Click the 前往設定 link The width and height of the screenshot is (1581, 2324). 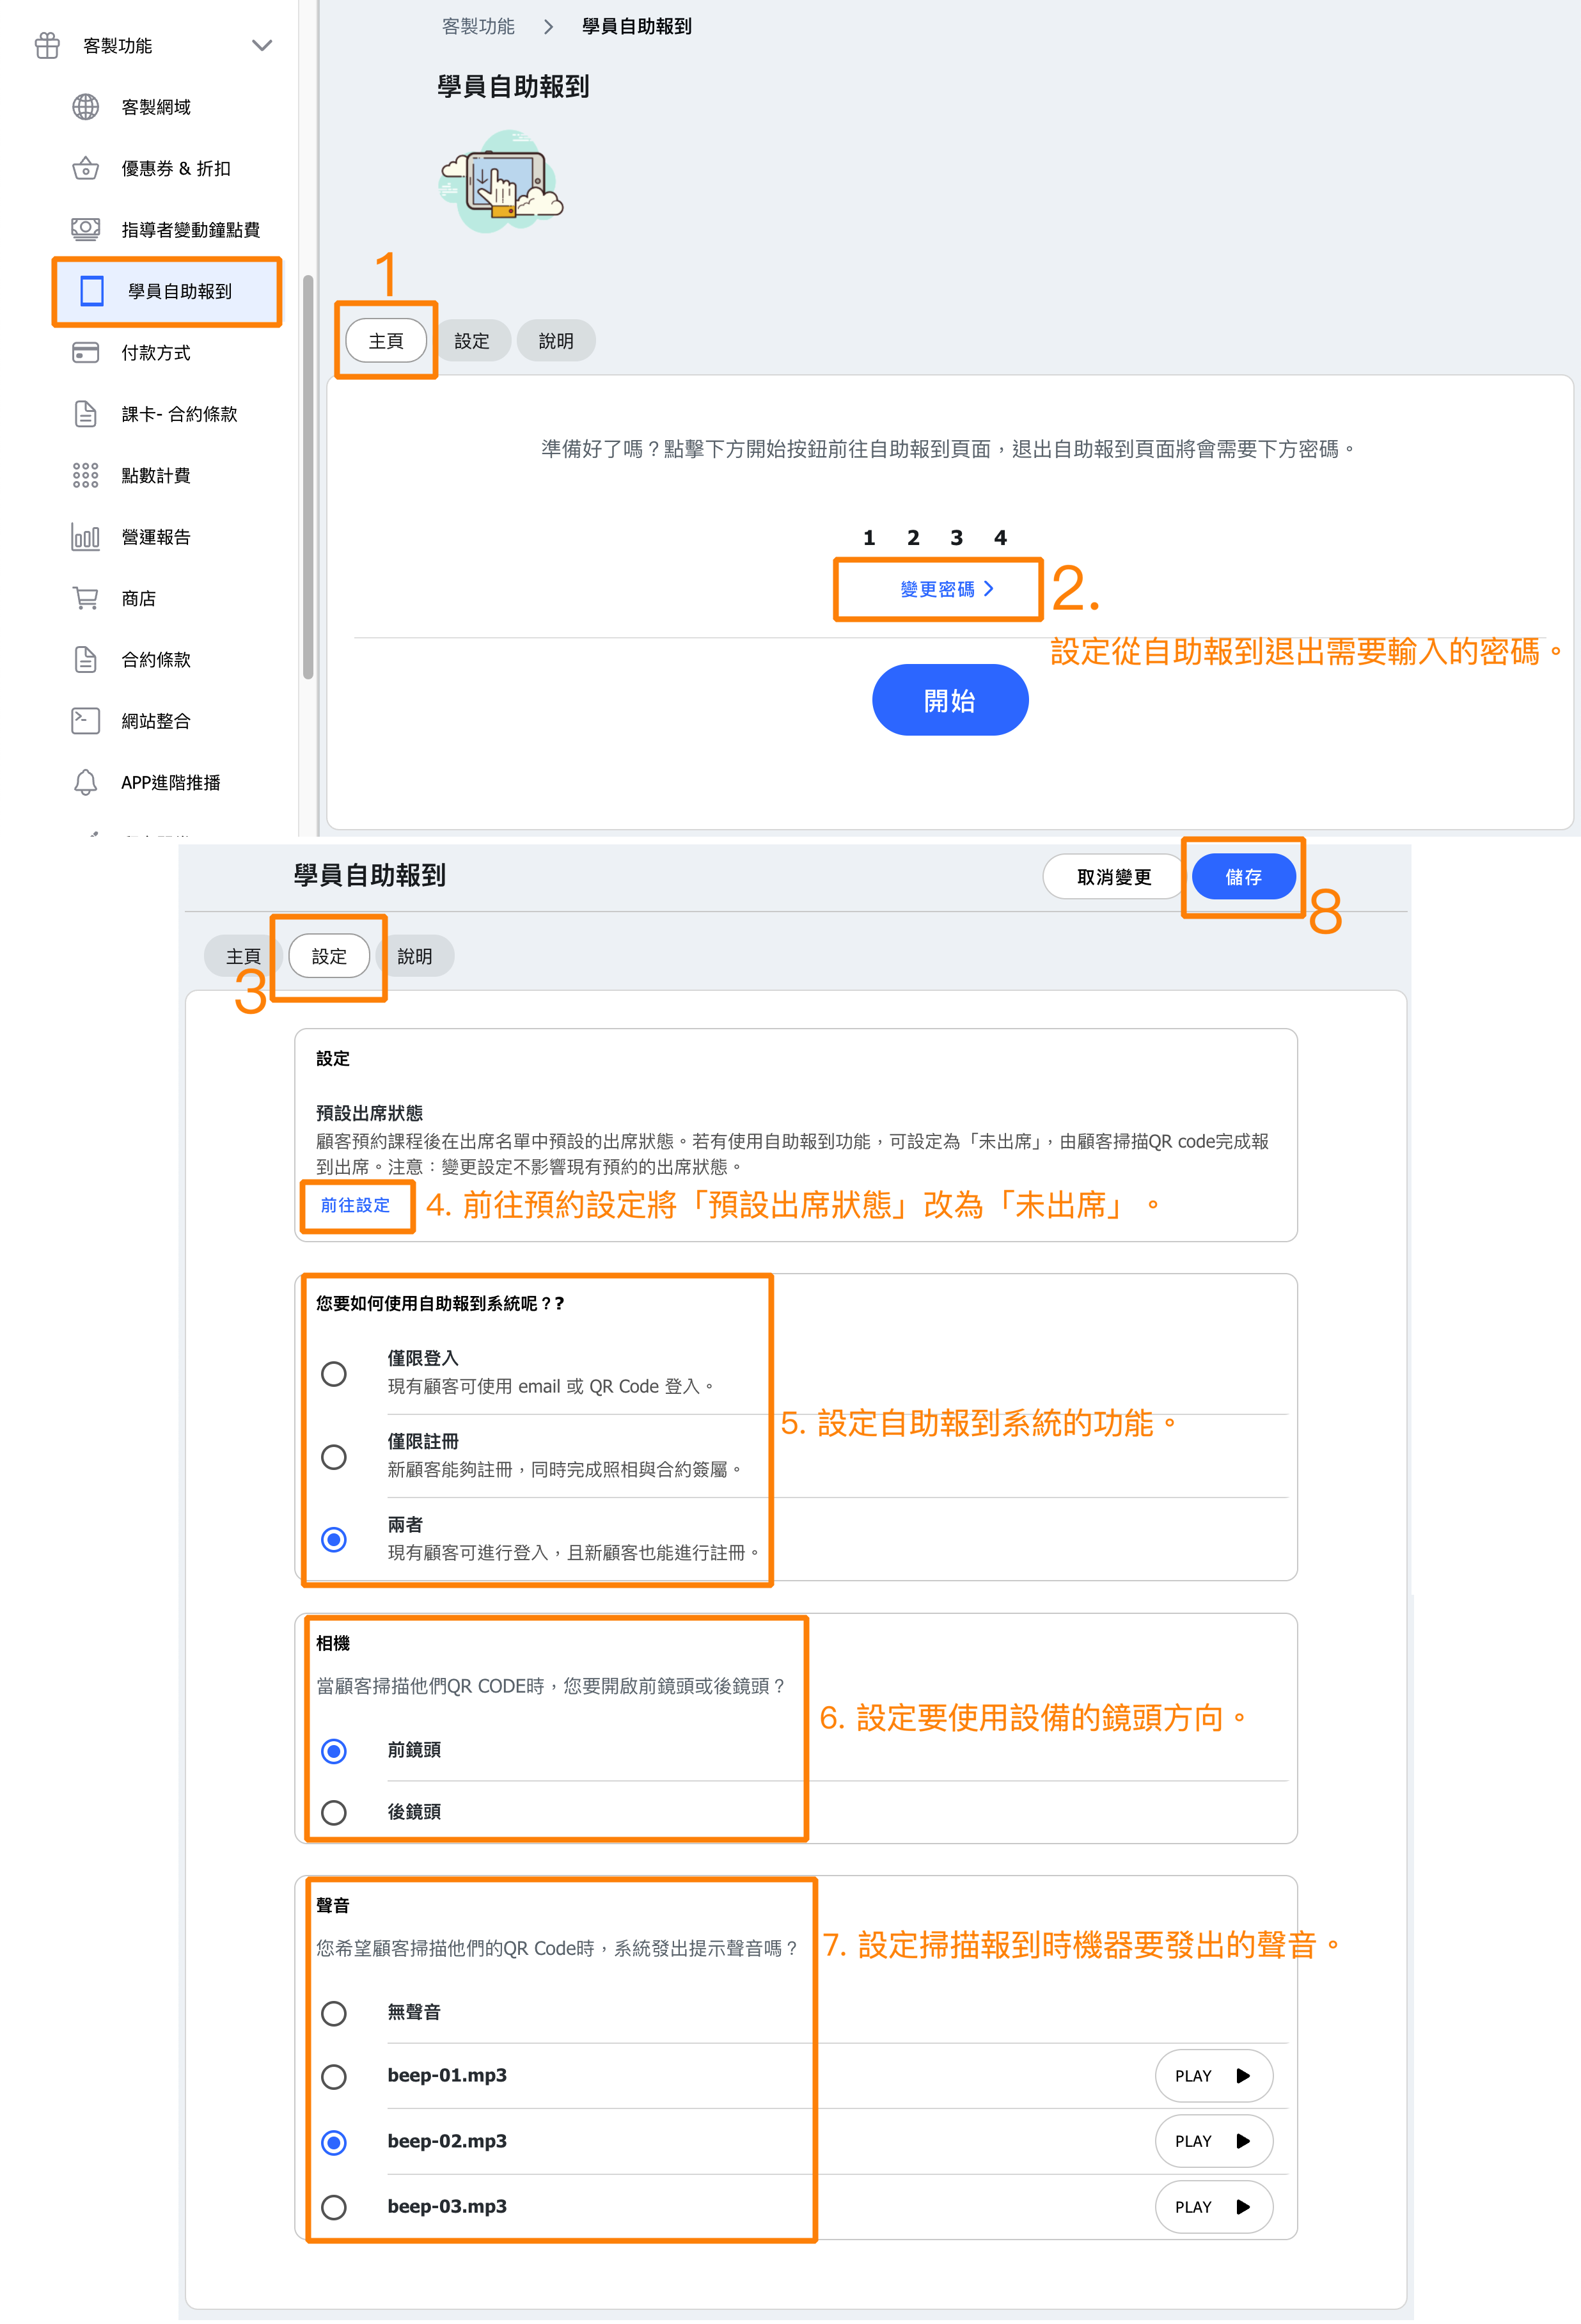tap(355, 1205)
